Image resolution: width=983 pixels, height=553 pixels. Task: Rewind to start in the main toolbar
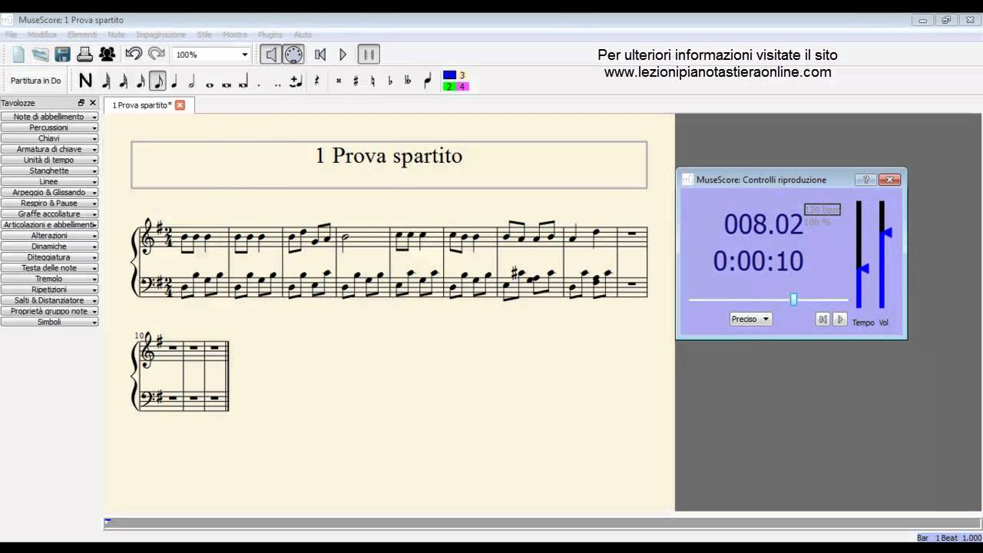[x=320, y=55]
